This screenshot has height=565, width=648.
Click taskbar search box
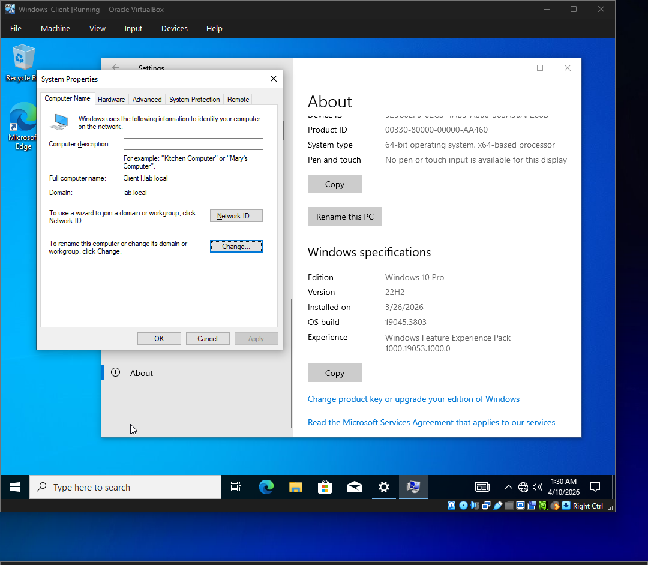click(125, 488)
